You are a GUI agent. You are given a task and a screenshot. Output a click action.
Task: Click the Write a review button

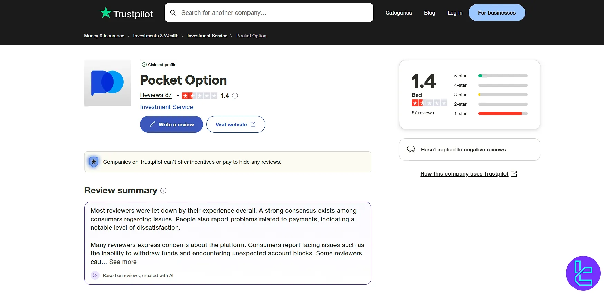pos(171,124)
